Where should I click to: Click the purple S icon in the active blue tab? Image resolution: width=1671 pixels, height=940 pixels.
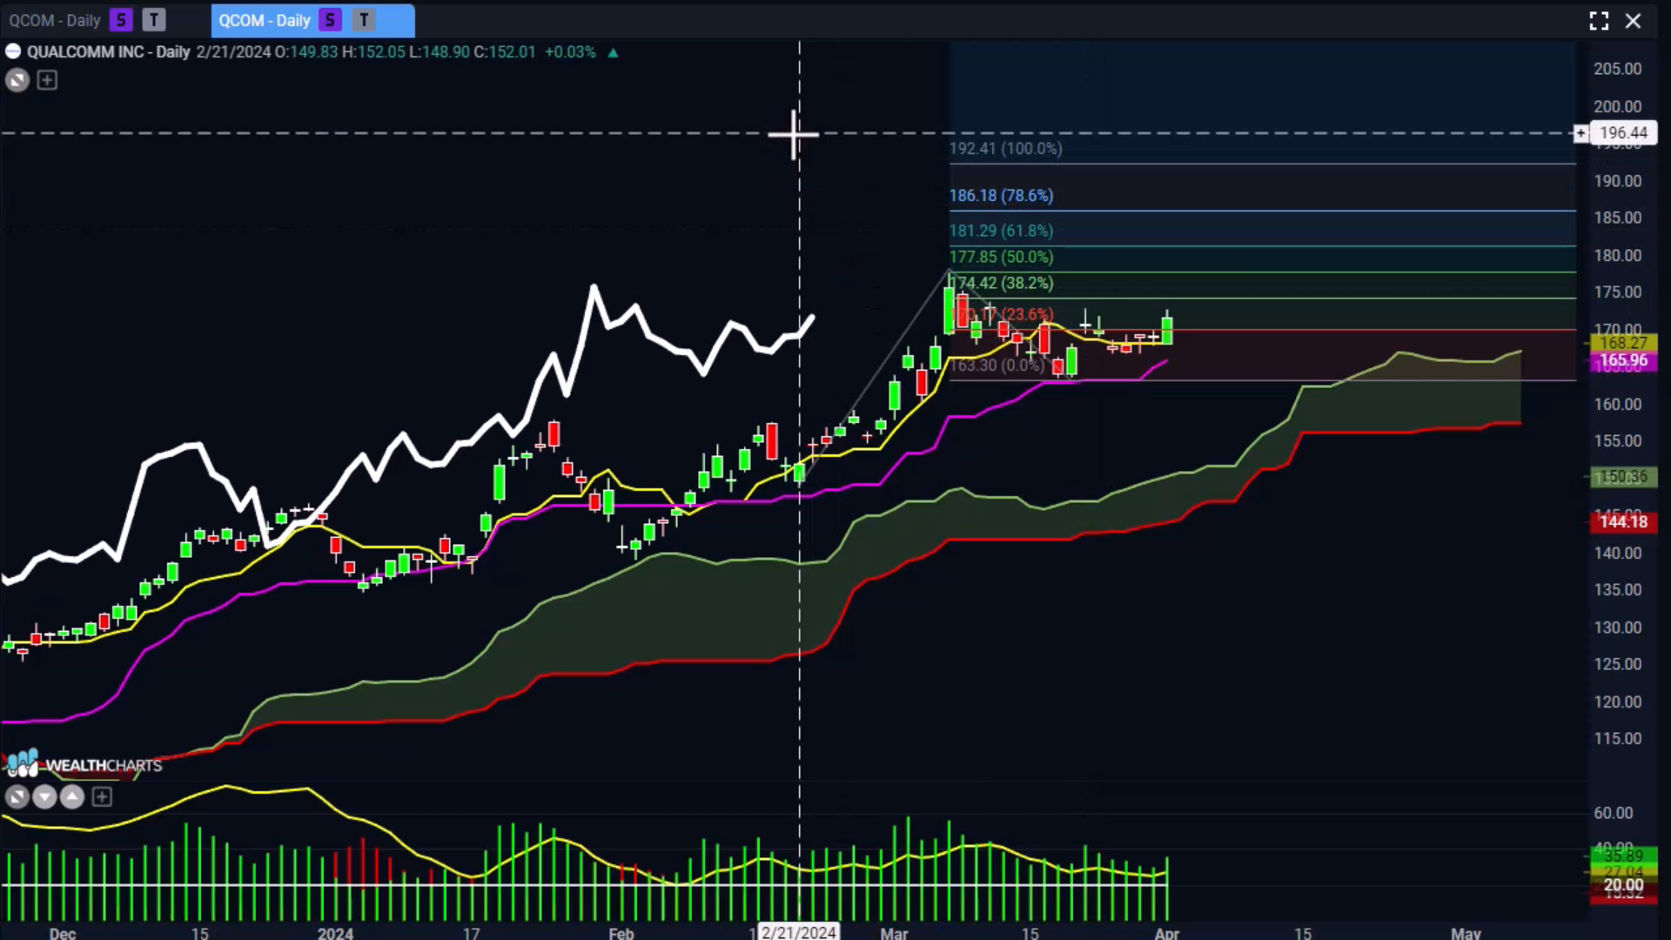330,20
